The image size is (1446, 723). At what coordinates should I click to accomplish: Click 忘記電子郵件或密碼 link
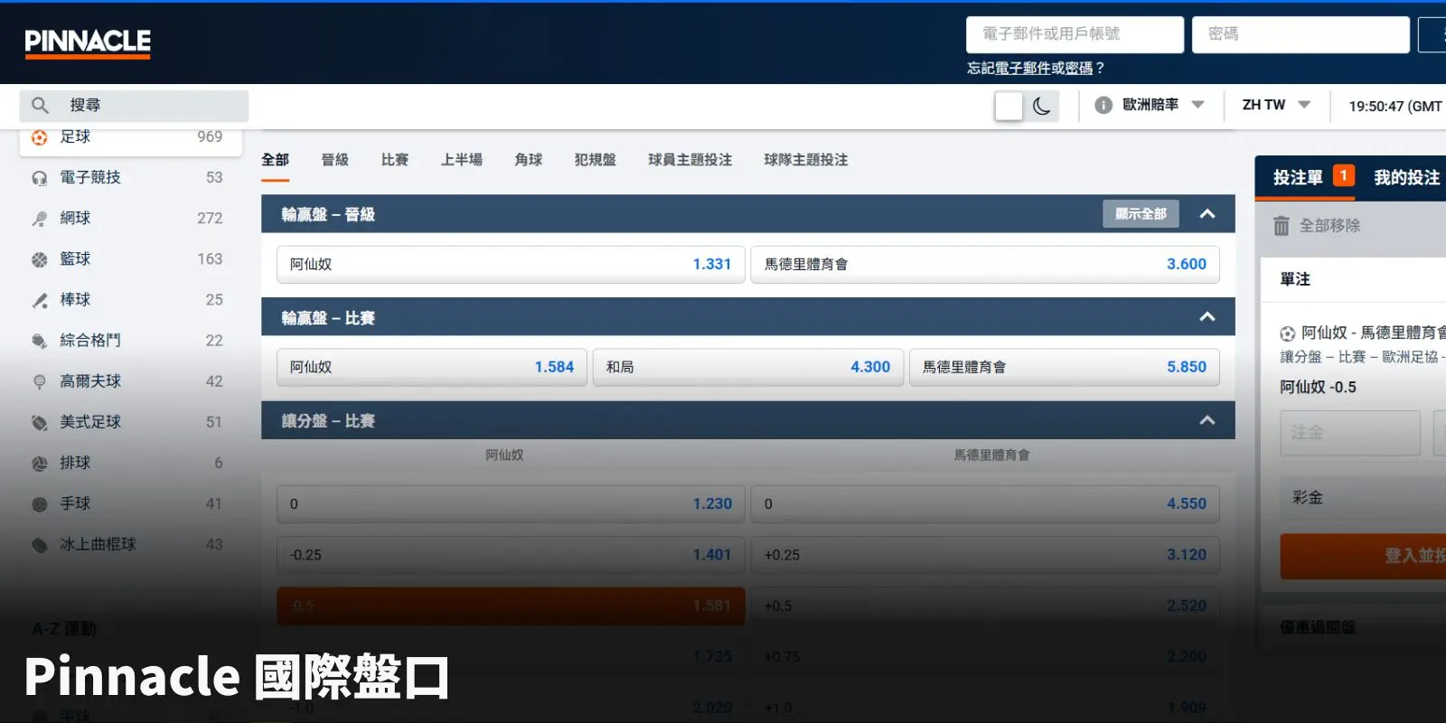pyautogui.click(x=1036, y=68)
